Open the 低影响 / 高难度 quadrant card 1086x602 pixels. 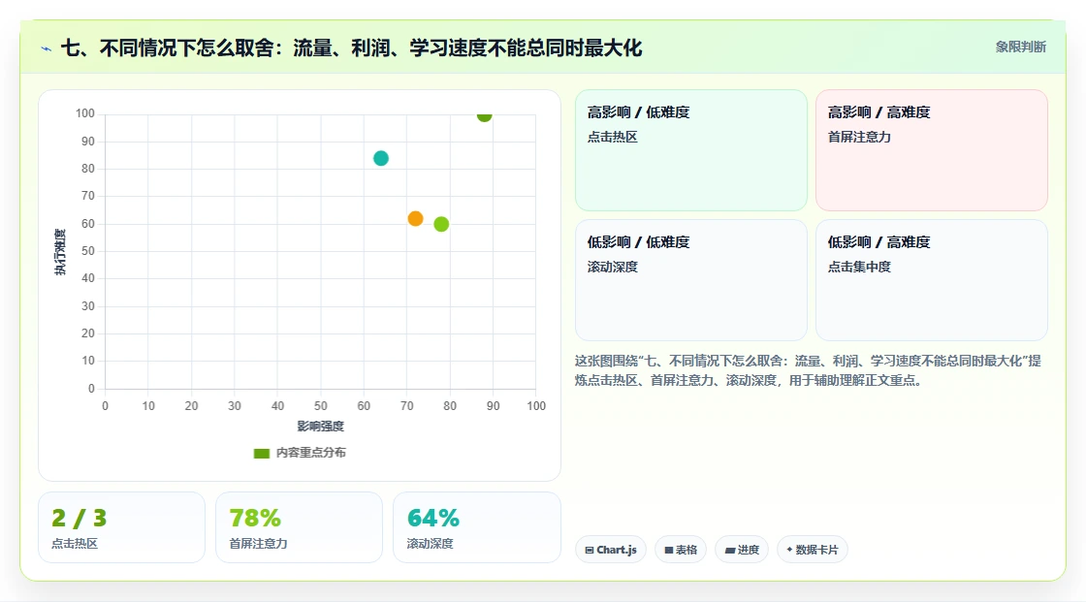click(x=932, y=280)
